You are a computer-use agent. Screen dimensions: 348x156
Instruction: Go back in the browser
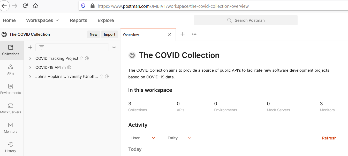coord(4,6)
